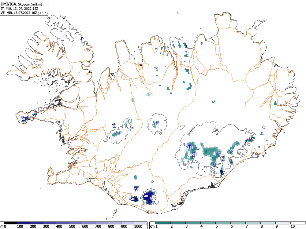Select the '168' visibility value label
This screenshot has height=229, width=306.
[193, 154]
